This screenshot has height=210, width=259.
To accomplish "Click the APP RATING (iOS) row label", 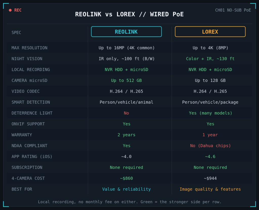I will coord(32,157).
